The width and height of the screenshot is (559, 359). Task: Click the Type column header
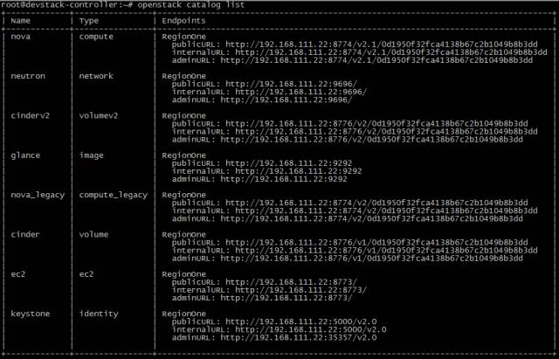coord(89,21)
